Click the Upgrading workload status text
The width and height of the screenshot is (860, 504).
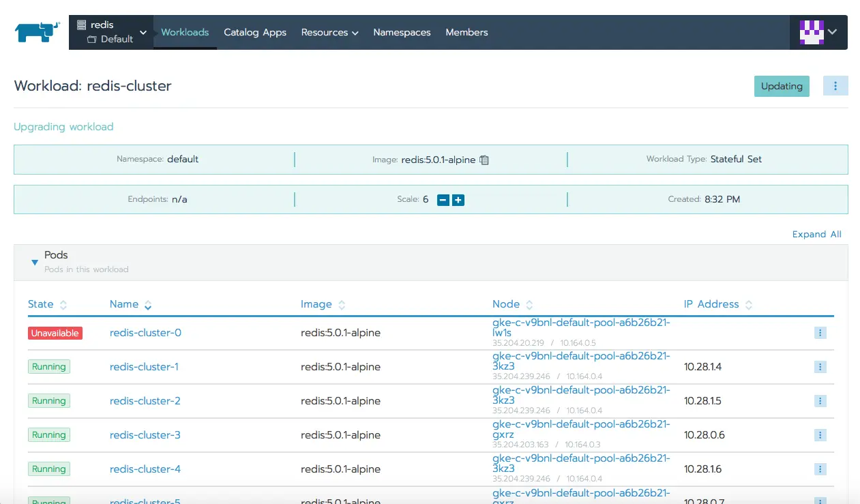pos(63,127)
